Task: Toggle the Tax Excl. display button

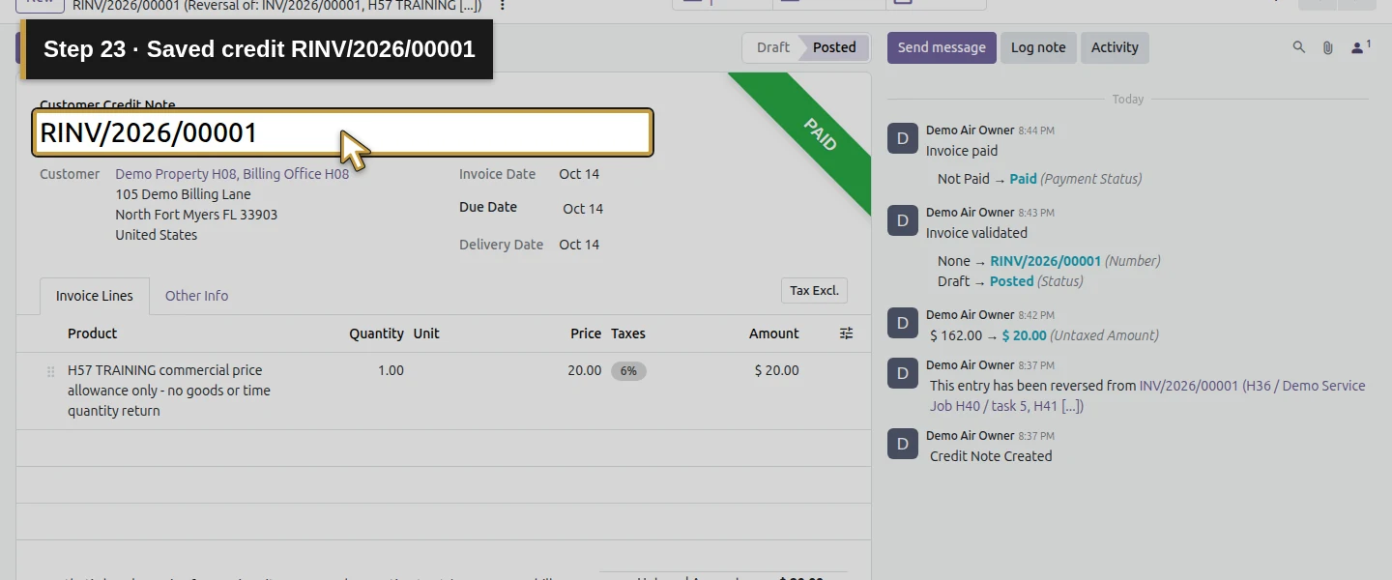Action: (814, 291)
